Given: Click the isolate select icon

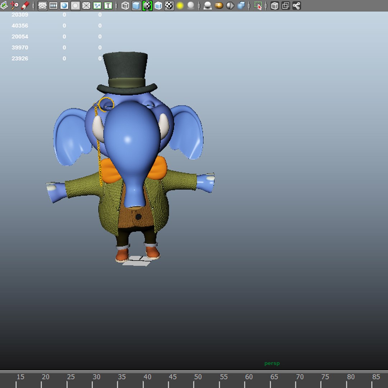Looking at the screenshot, I should tap(258, 5).
